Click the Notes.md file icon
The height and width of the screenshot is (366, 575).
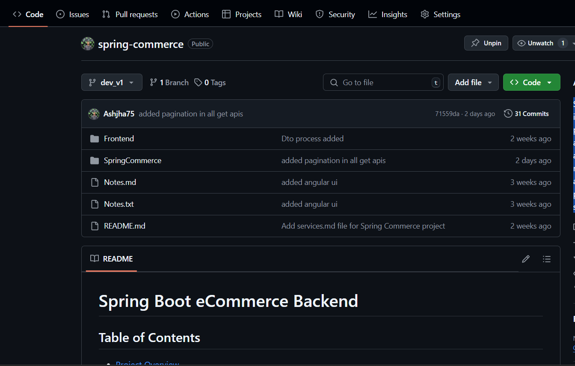click(95, 182)
